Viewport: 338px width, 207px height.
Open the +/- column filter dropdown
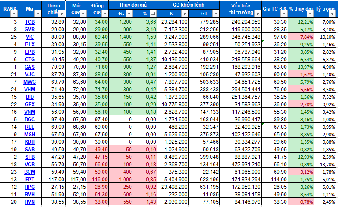click(129, 14)
